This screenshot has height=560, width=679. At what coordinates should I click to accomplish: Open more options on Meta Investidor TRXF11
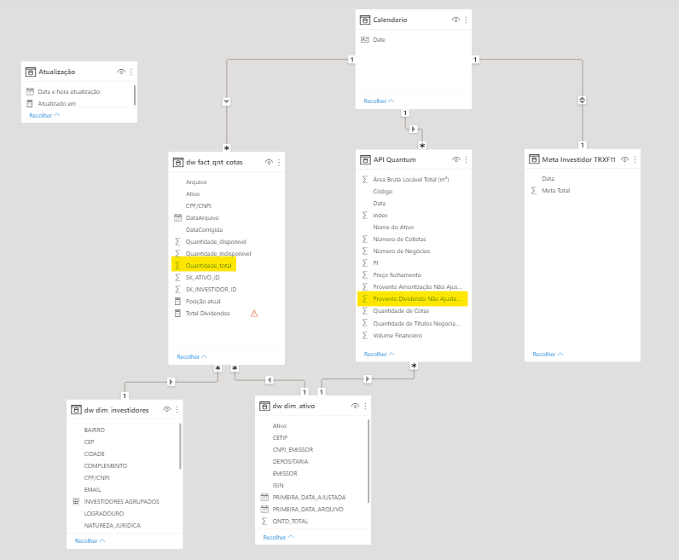click(635, 159)
